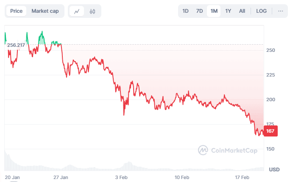This screenshot has height=182, width=290.
Task: Open the more options ellipsis menu
Action: point(280,11)
